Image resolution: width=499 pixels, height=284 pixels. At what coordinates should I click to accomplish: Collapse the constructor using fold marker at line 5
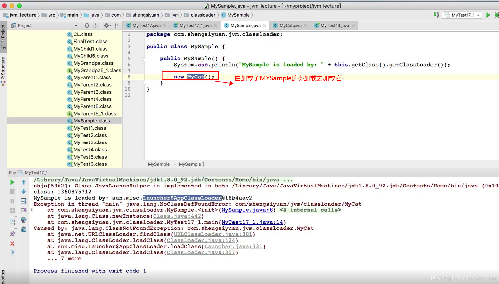[x=144, y=59]
